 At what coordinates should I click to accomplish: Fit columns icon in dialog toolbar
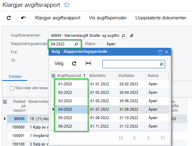tap(88, 63)
